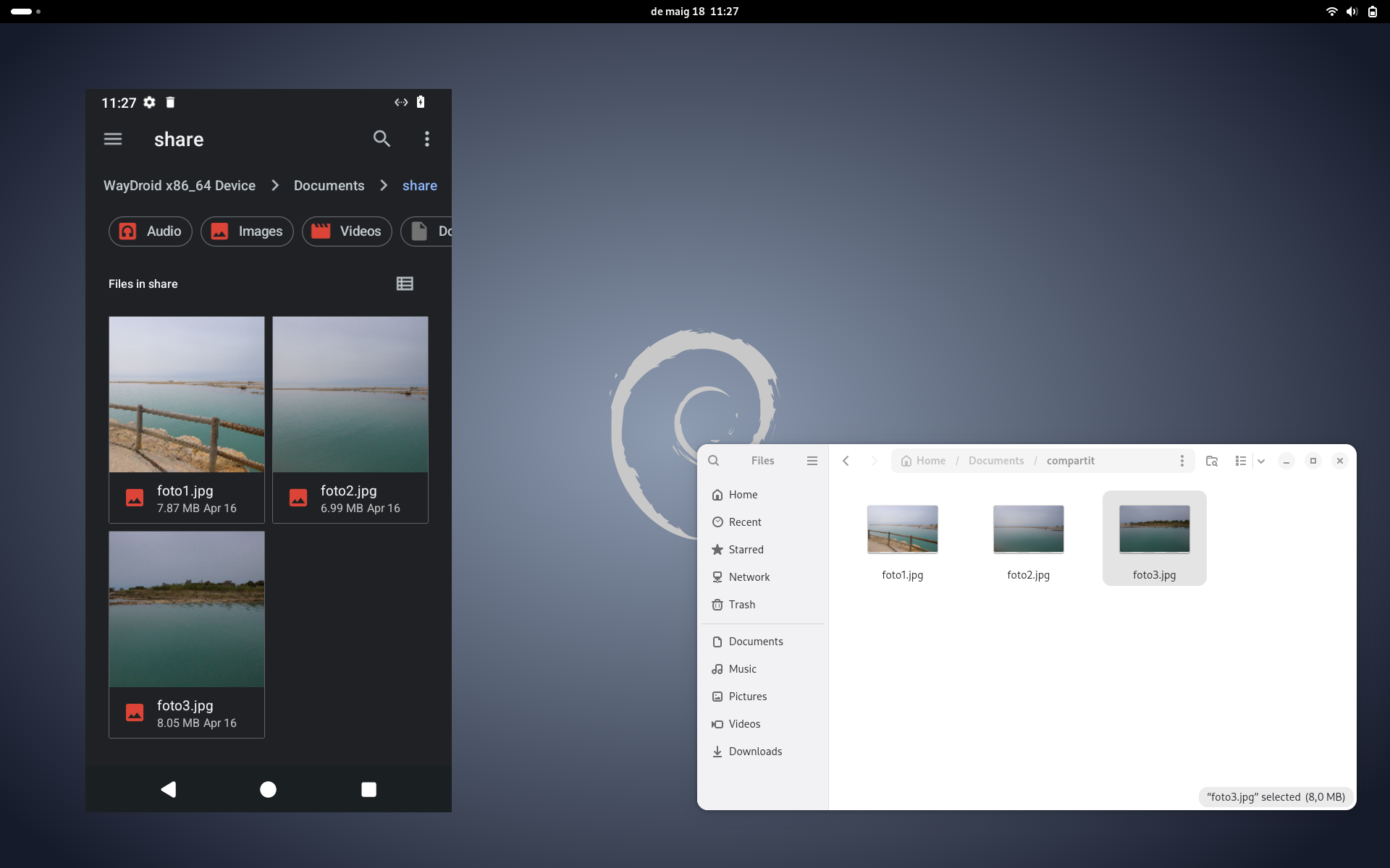Viewport: 1390px width, 868px height.
Task: Open the Files main menu hamburger
Action: coord(812,461)
